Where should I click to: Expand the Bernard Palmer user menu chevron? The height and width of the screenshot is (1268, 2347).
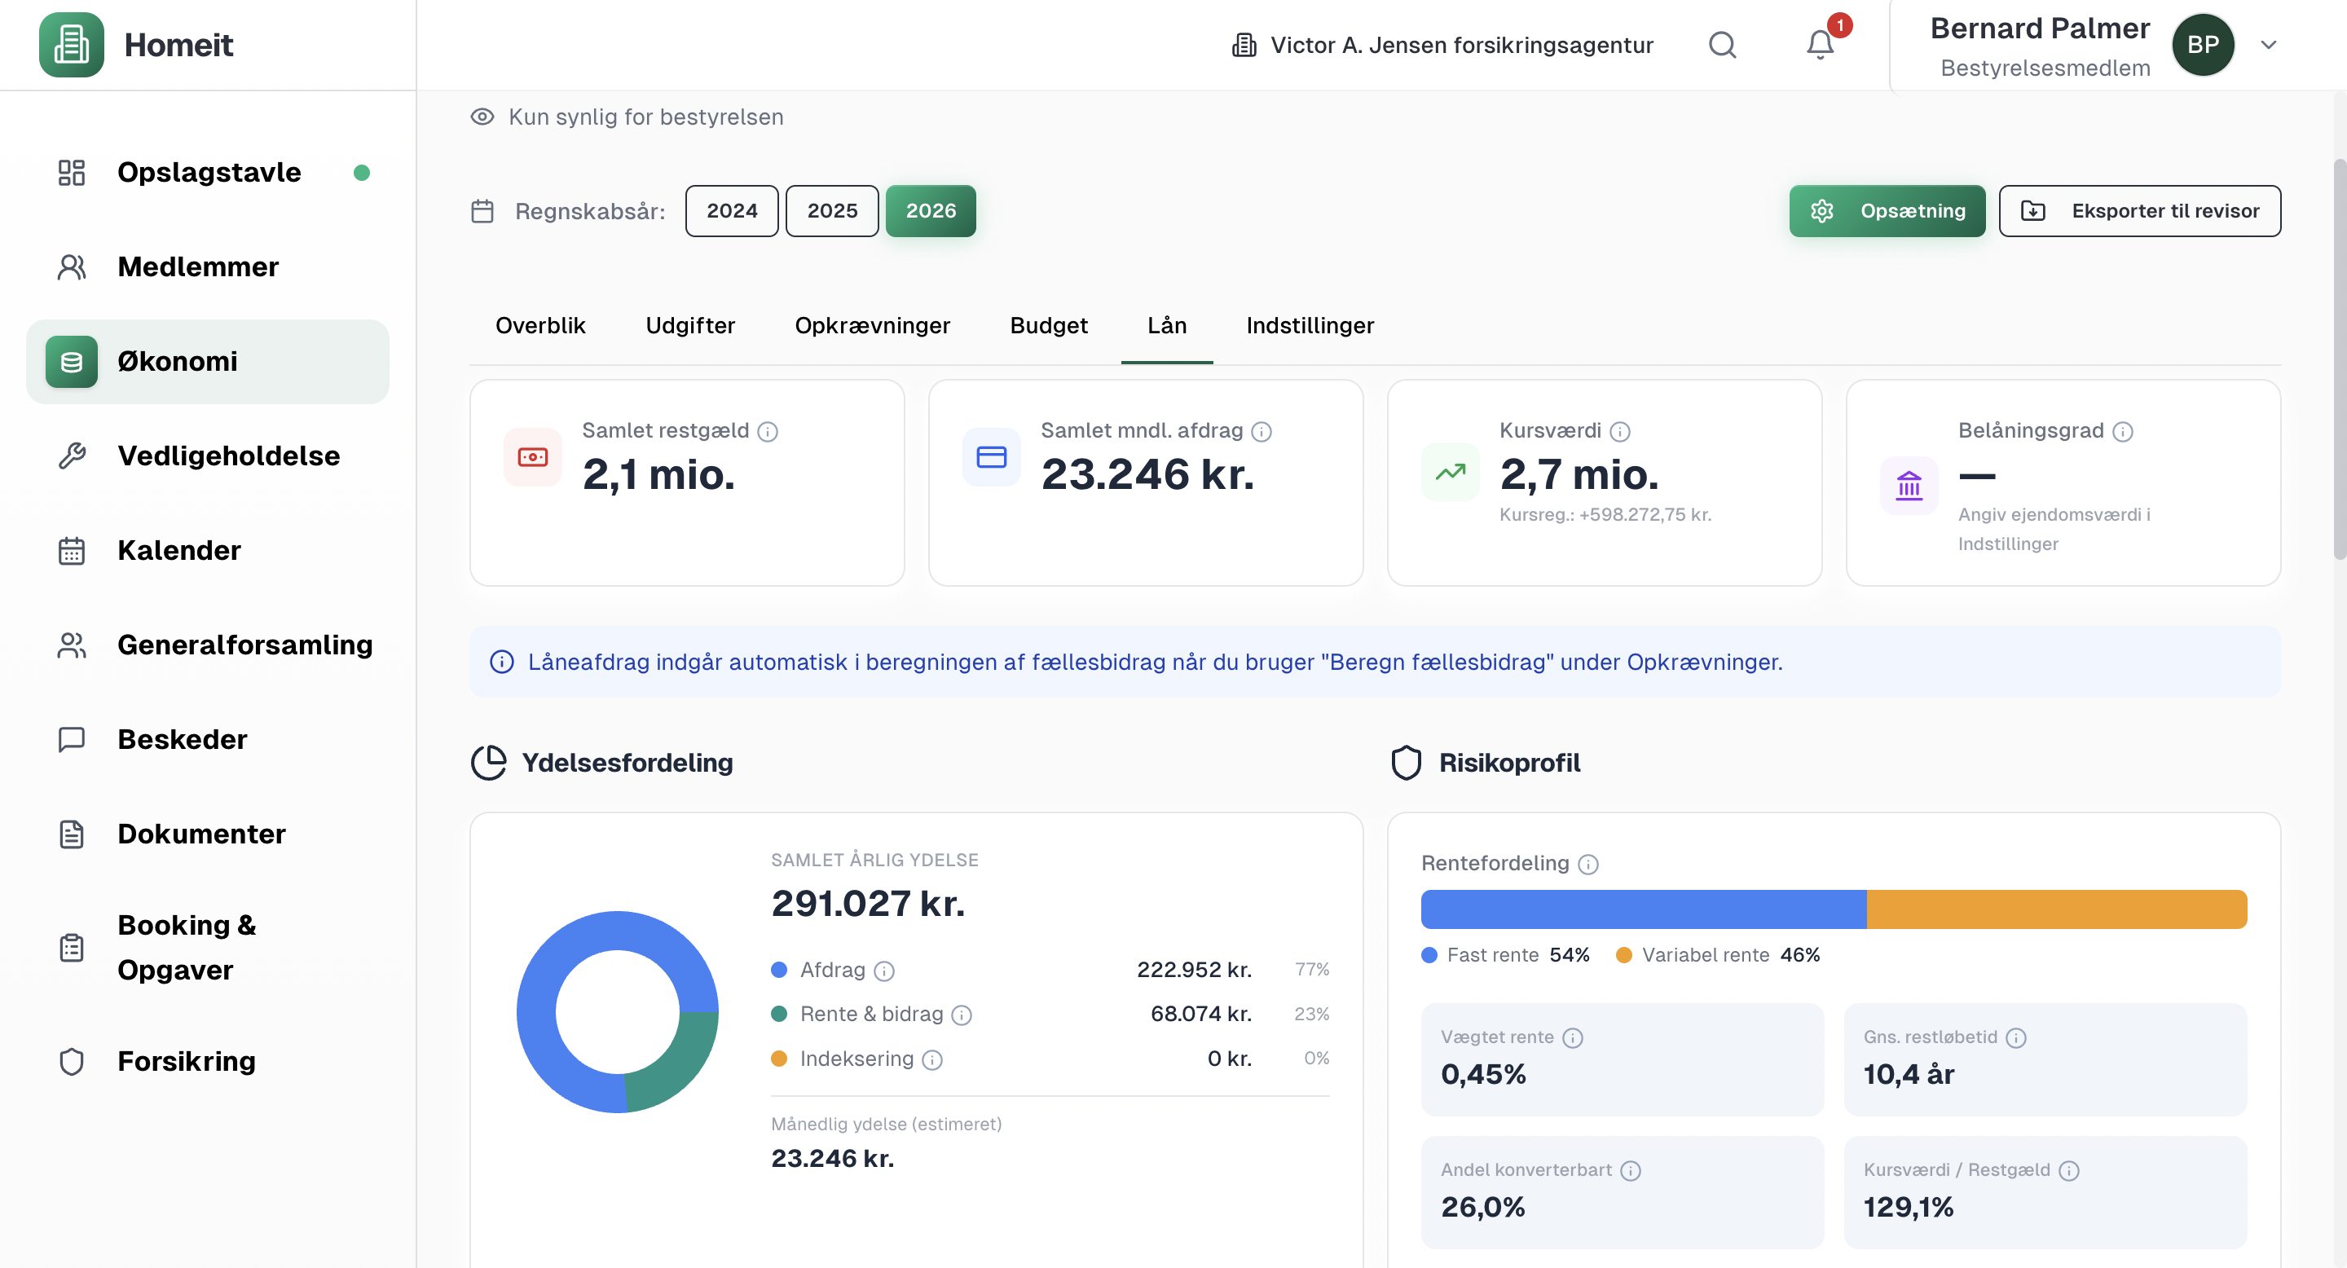point(2269,45)
